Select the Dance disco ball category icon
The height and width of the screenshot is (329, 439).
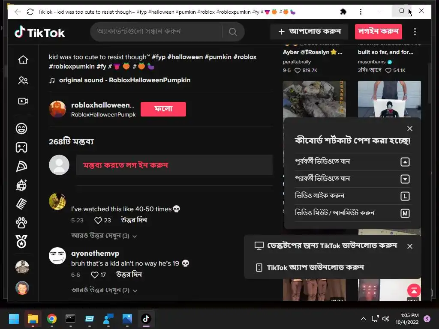21,185
